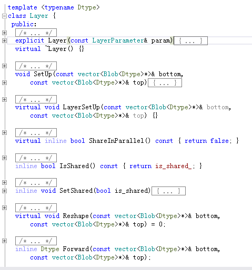This screenshot has width=252, height=270.
Task: Click the collapsed { ... } box after param)
Action: 190,41
